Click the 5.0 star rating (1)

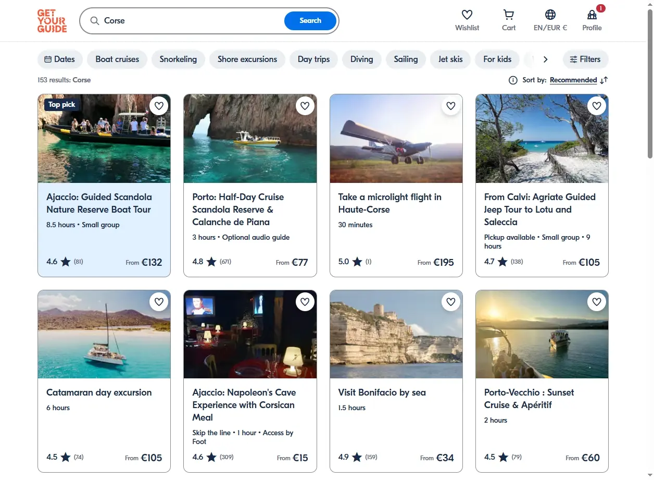tap(355, 262)
